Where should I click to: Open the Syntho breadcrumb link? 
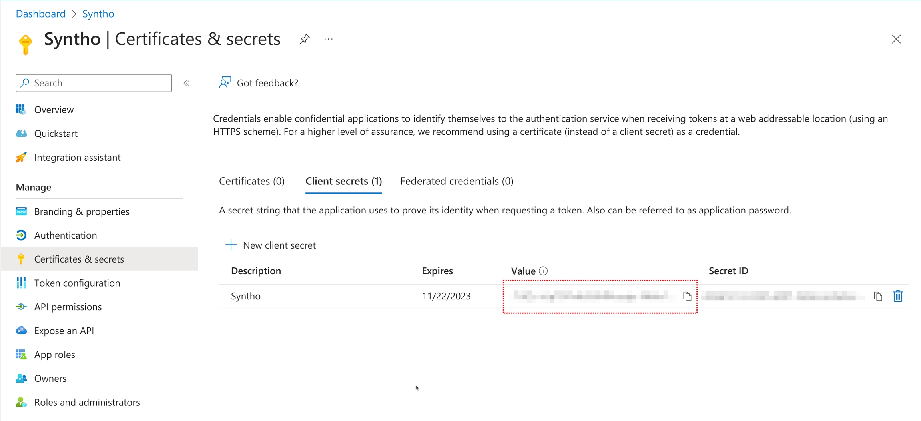click(x=98, y=14)
